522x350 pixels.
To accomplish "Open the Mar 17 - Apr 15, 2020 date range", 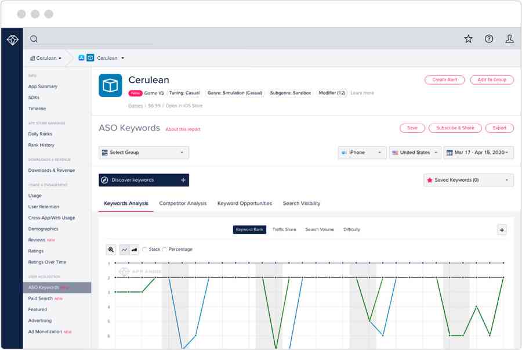I will click(478, 153).
